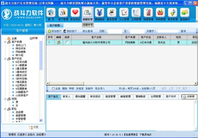
Task: Open the 联系回访 heart icon
Action: coord(75,13)
